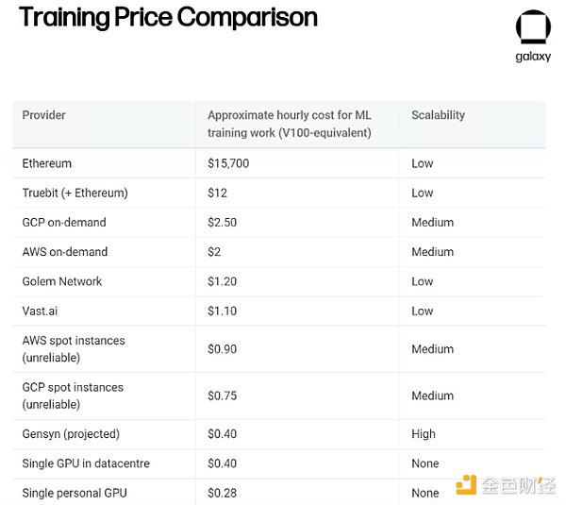Select the Vast.ai provider cell
The image size is (566, 505).
pos(40,311)
